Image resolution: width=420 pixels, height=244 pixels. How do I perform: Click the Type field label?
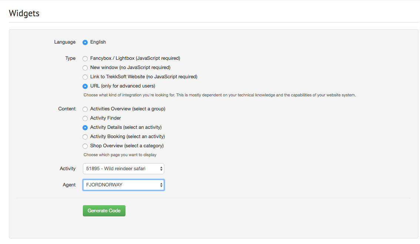70,58
